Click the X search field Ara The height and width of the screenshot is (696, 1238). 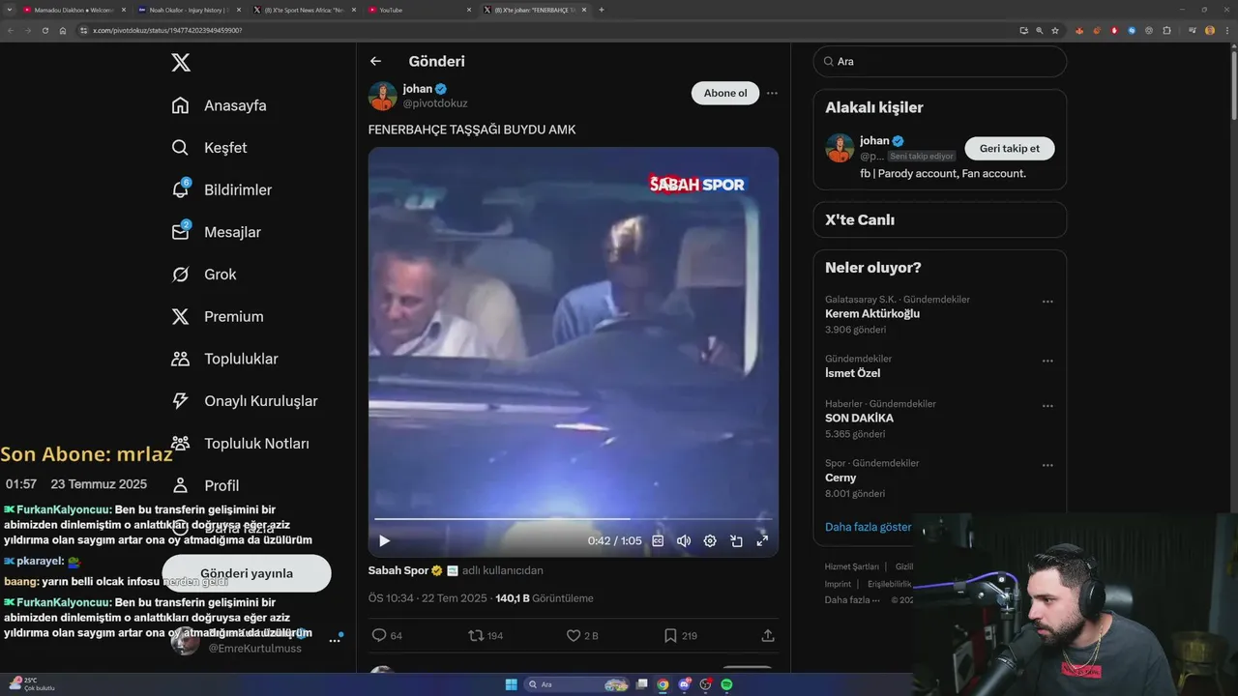[940, 61]
